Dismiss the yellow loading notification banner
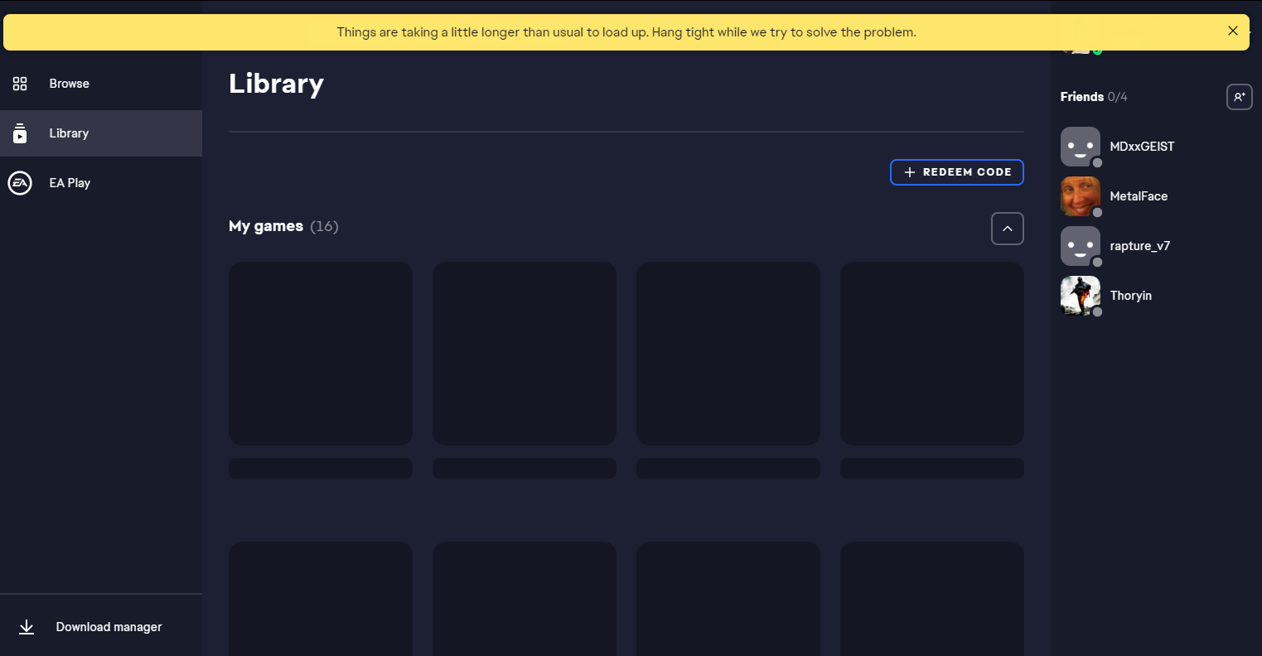This screenshot has height=656, width=1262. [1232, 31]
